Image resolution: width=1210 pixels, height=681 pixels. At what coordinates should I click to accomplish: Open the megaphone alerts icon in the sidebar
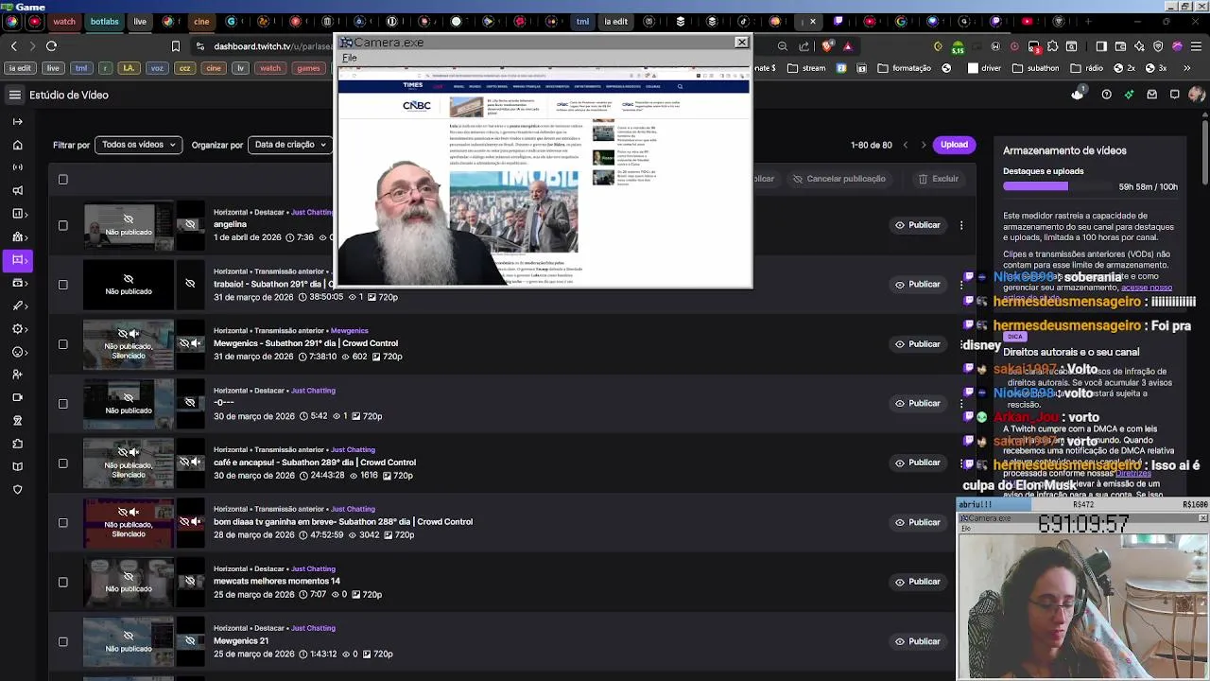click(17, 190)
